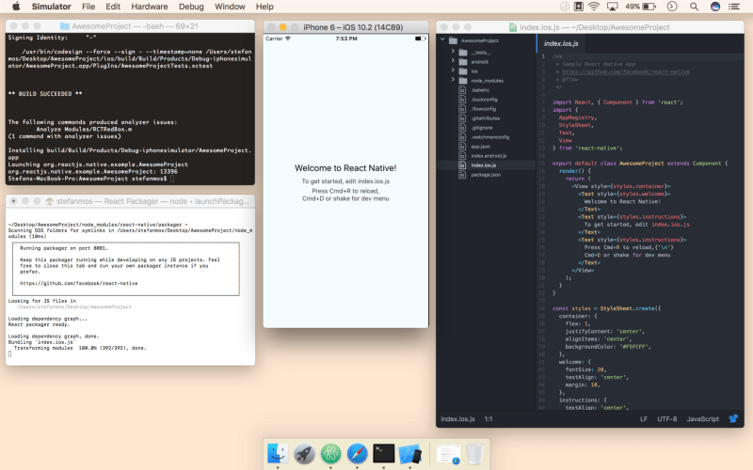Click the github URL in React Packager window
Viewport: 753px width, 470px height.
pos(78,284)
